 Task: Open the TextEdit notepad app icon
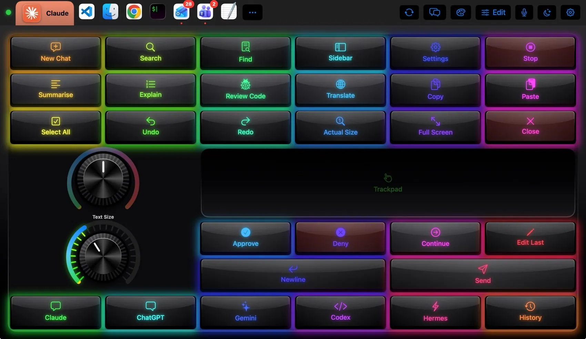pos(229,12)
